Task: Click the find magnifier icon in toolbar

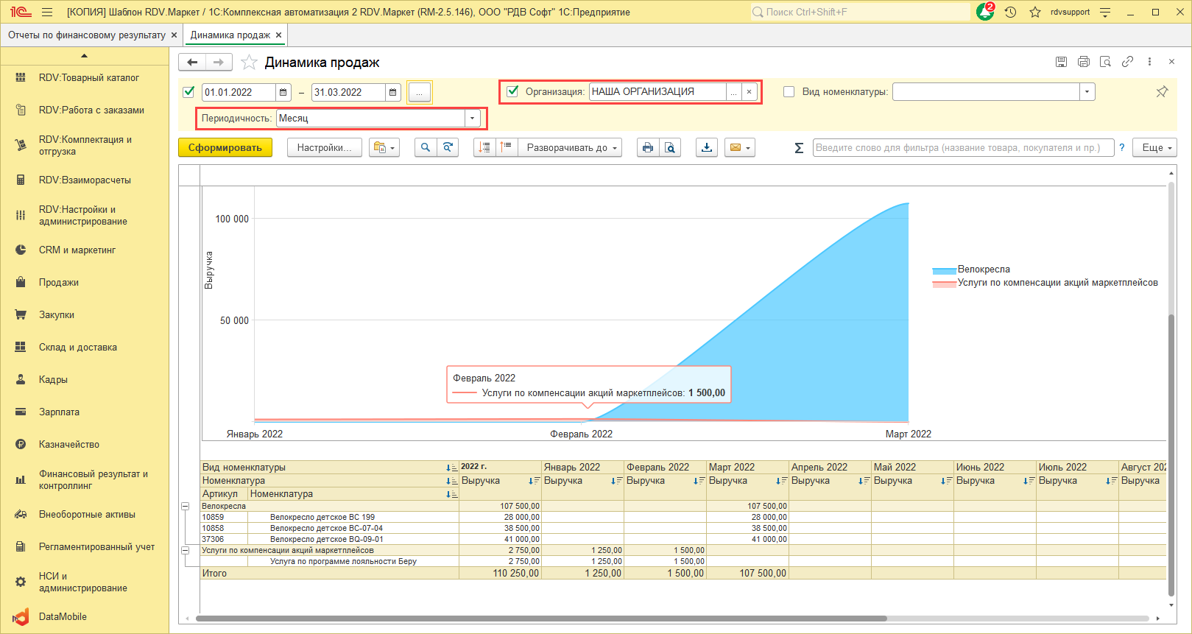Action: click(426, 148)
